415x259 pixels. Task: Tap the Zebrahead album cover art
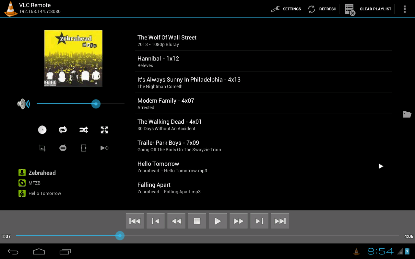pyautogui.click(x=73, y=58)
